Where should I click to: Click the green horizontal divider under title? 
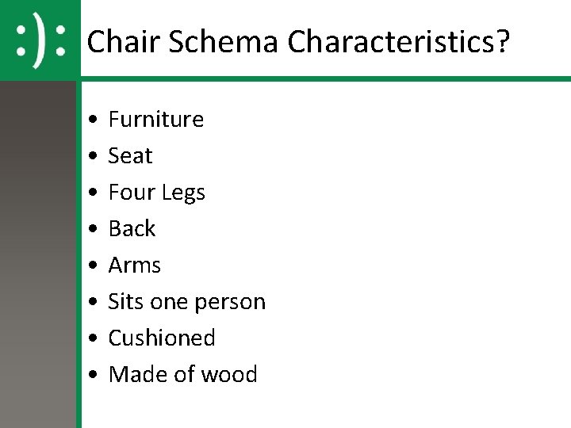[x=326, y=78]
